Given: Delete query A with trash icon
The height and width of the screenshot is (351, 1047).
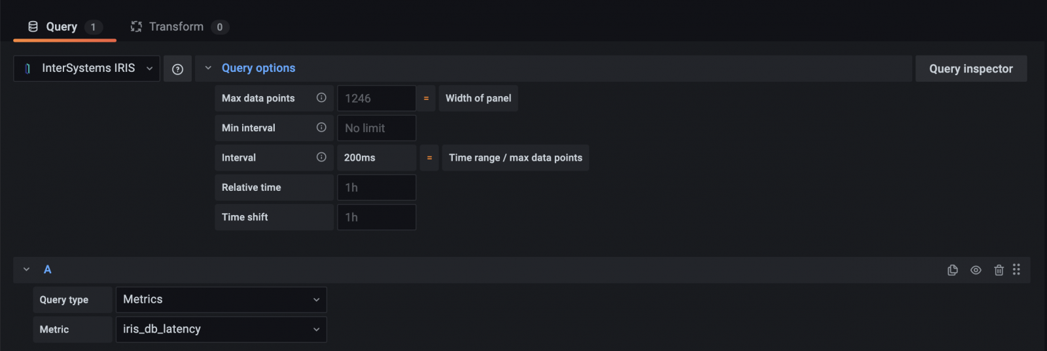Looking at the screenshot, I should point(999,270).
